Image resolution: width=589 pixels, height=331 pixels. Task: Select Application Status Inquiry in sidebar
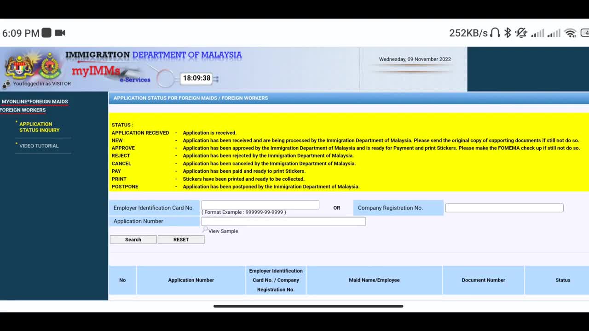[39, 127]
